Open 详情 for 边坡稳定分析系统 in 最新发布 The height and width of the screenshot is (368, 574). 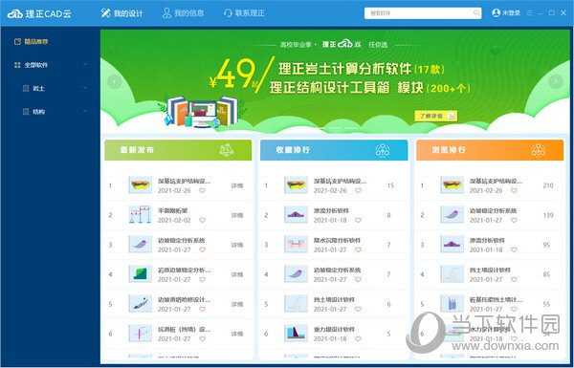tap(237, 245)
